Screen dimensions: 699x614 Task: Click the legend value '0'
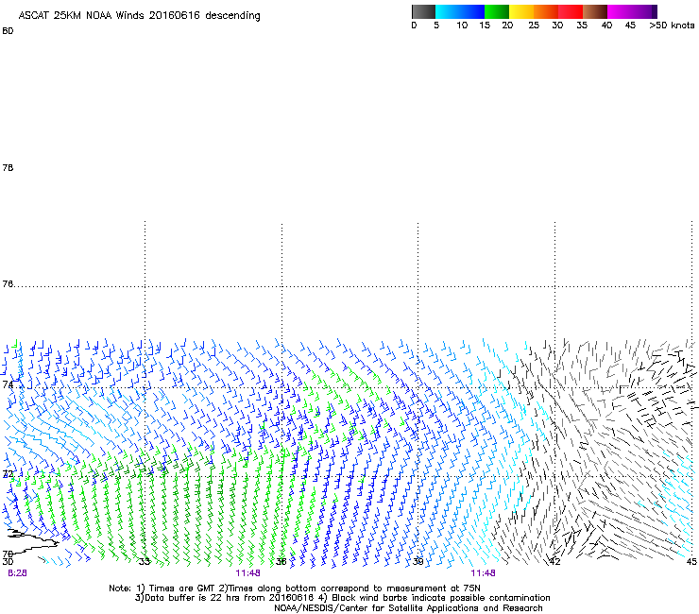coord(414,26)
